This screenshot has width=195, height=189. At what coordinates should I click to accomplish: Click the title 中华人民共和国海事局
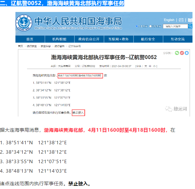click(x=78, y=21)
